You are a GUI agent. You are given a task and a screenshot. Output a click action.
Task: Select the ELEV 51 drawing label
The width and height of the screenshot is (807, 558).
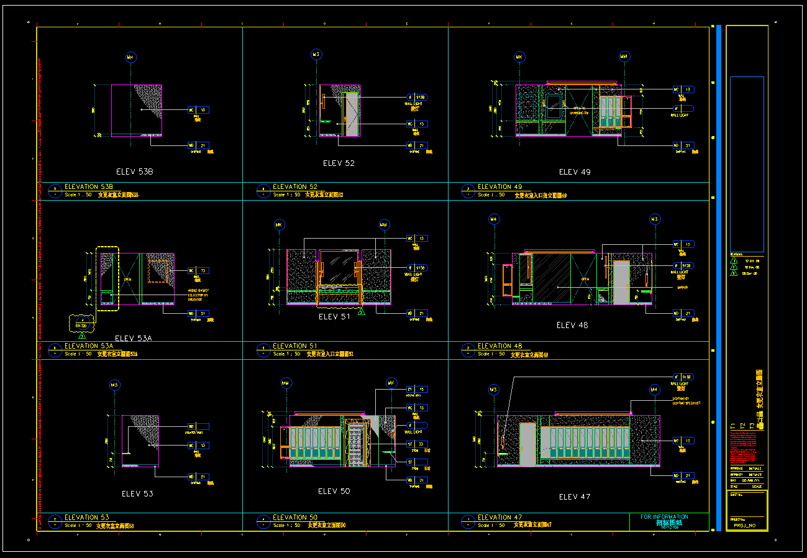pos(335,317)
